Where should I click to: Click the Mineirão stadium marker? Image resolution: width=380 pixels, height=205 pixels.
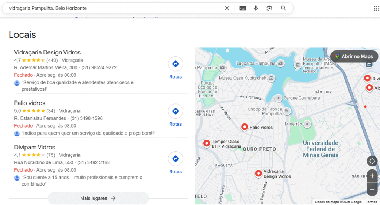(307, 124)
